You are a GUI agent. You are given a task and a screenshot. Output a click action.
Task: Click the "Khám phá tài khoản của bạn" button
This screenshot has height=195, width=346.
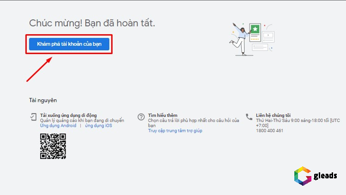(x=69, y=44)
